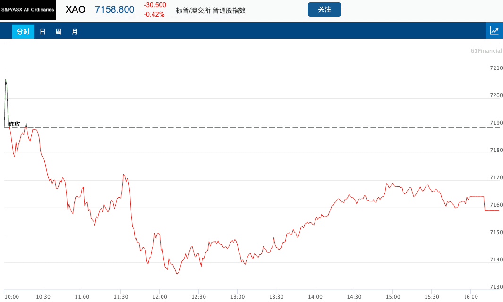Click the XAO ticker symbol
503x302 pixels.
click(x=76, y=9)
